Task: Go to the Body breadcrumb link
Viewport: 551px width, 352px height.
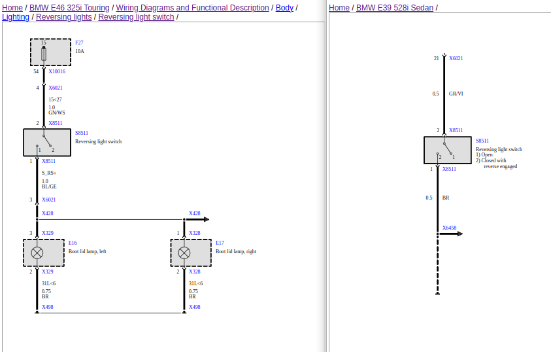Action: tap(284, 8)
